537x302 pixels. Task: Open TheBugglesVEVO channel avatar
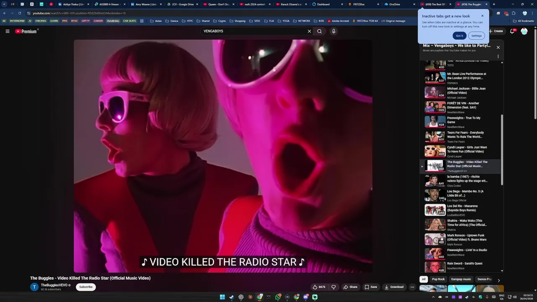pyautogui.click(x=34, y=287)
